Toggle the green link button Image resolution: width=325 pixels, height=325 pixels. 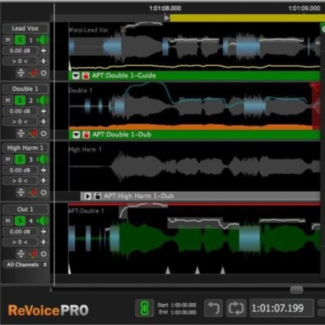tap(145, 308)
